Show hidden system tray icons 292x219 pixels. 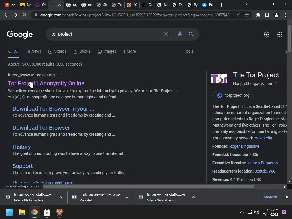coord(242,212)
